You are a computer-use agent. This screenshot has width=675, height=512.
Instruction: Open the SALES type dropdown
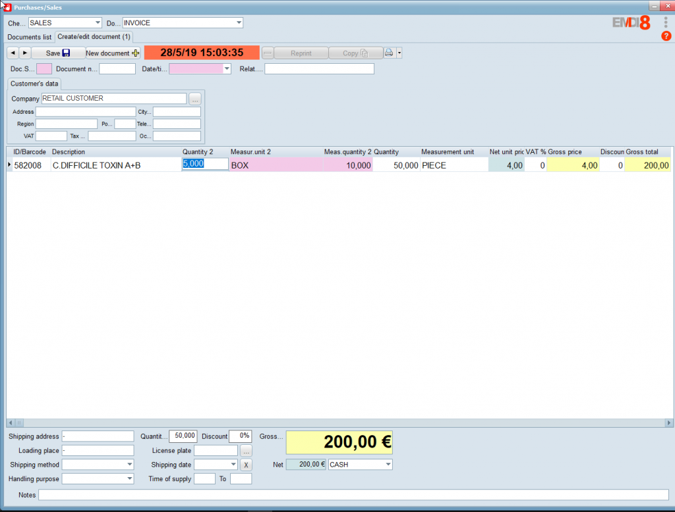(x=98, y=23)
